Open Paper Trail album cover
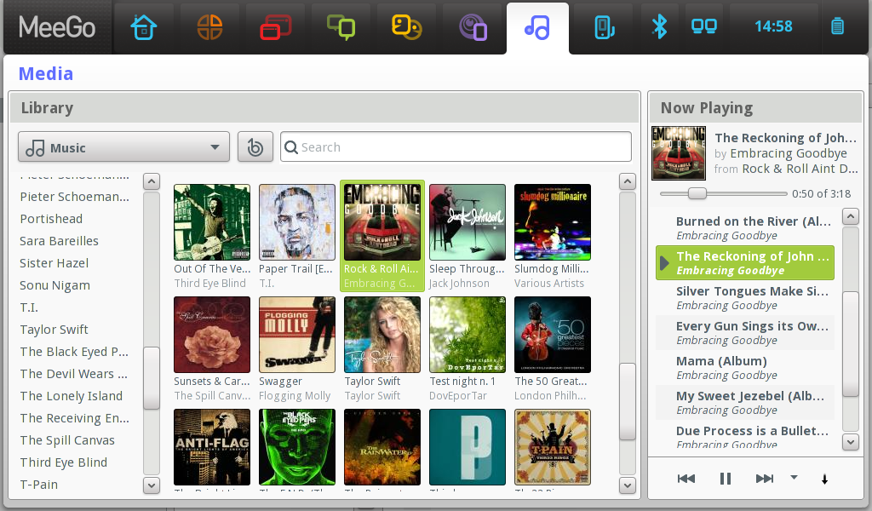Screen dimensions: 872x511 tap(297, 222)
